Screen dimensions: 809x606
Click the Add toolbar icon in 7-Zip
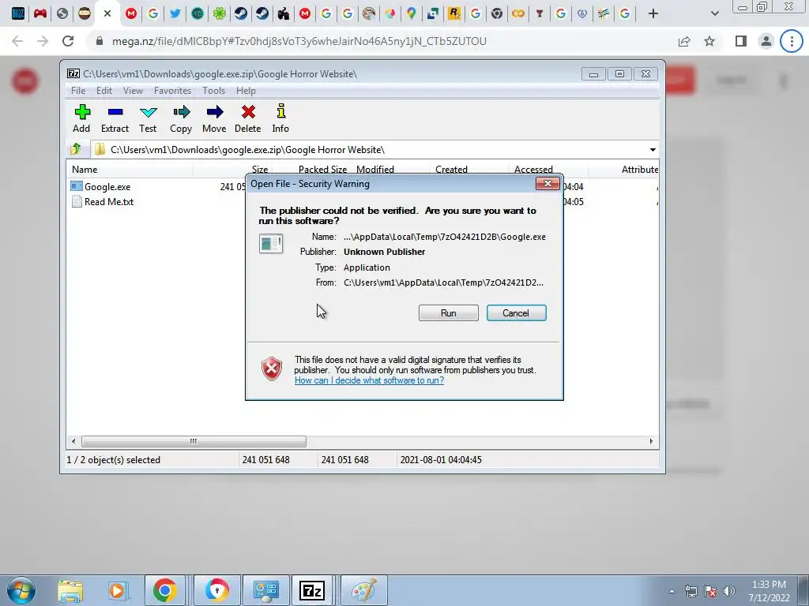pos(81,118)
